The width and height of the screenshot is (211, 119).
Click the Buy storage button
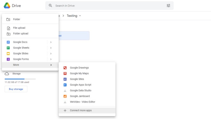click(16, 89)
